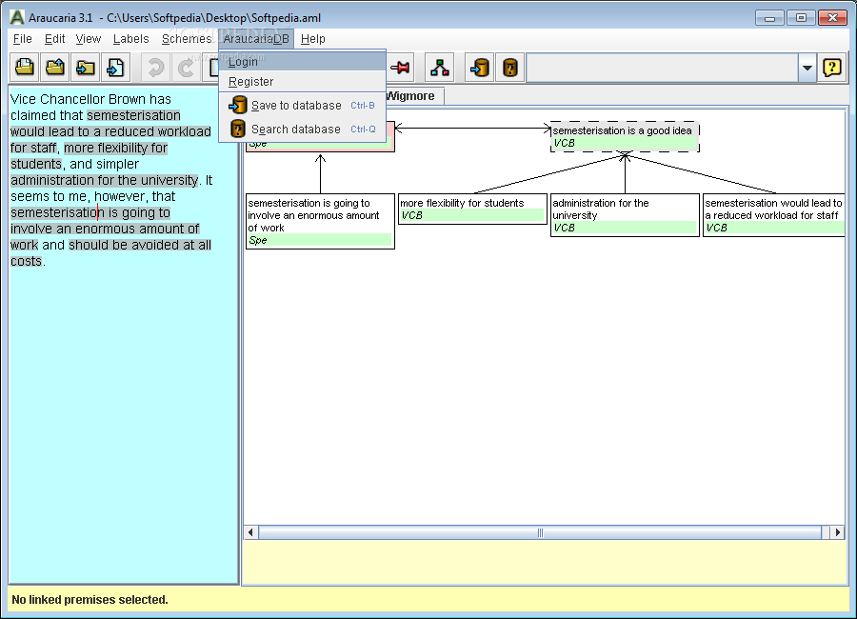The image size is (857, 619).
Task: Click highlighted text 'should be avoided at all'
Action: pyautogui.click(x=140, y=245)
